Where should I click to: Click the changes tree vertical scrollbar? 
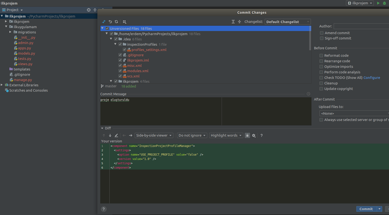coord(310,38)
